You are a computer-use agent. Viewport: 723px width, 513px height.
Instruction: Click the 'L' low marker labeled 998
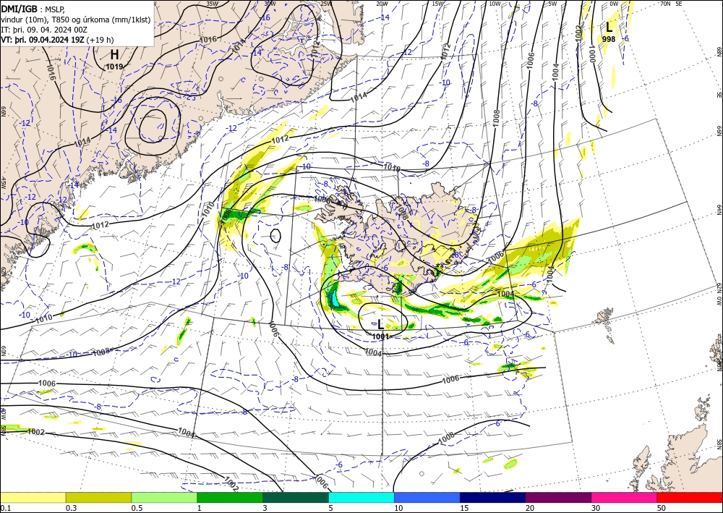click(x=609, y=27)
